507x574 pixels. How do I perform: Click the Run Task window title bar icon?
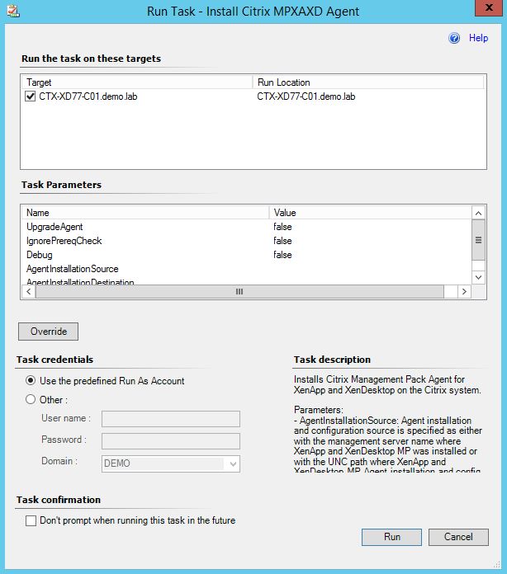11,11
